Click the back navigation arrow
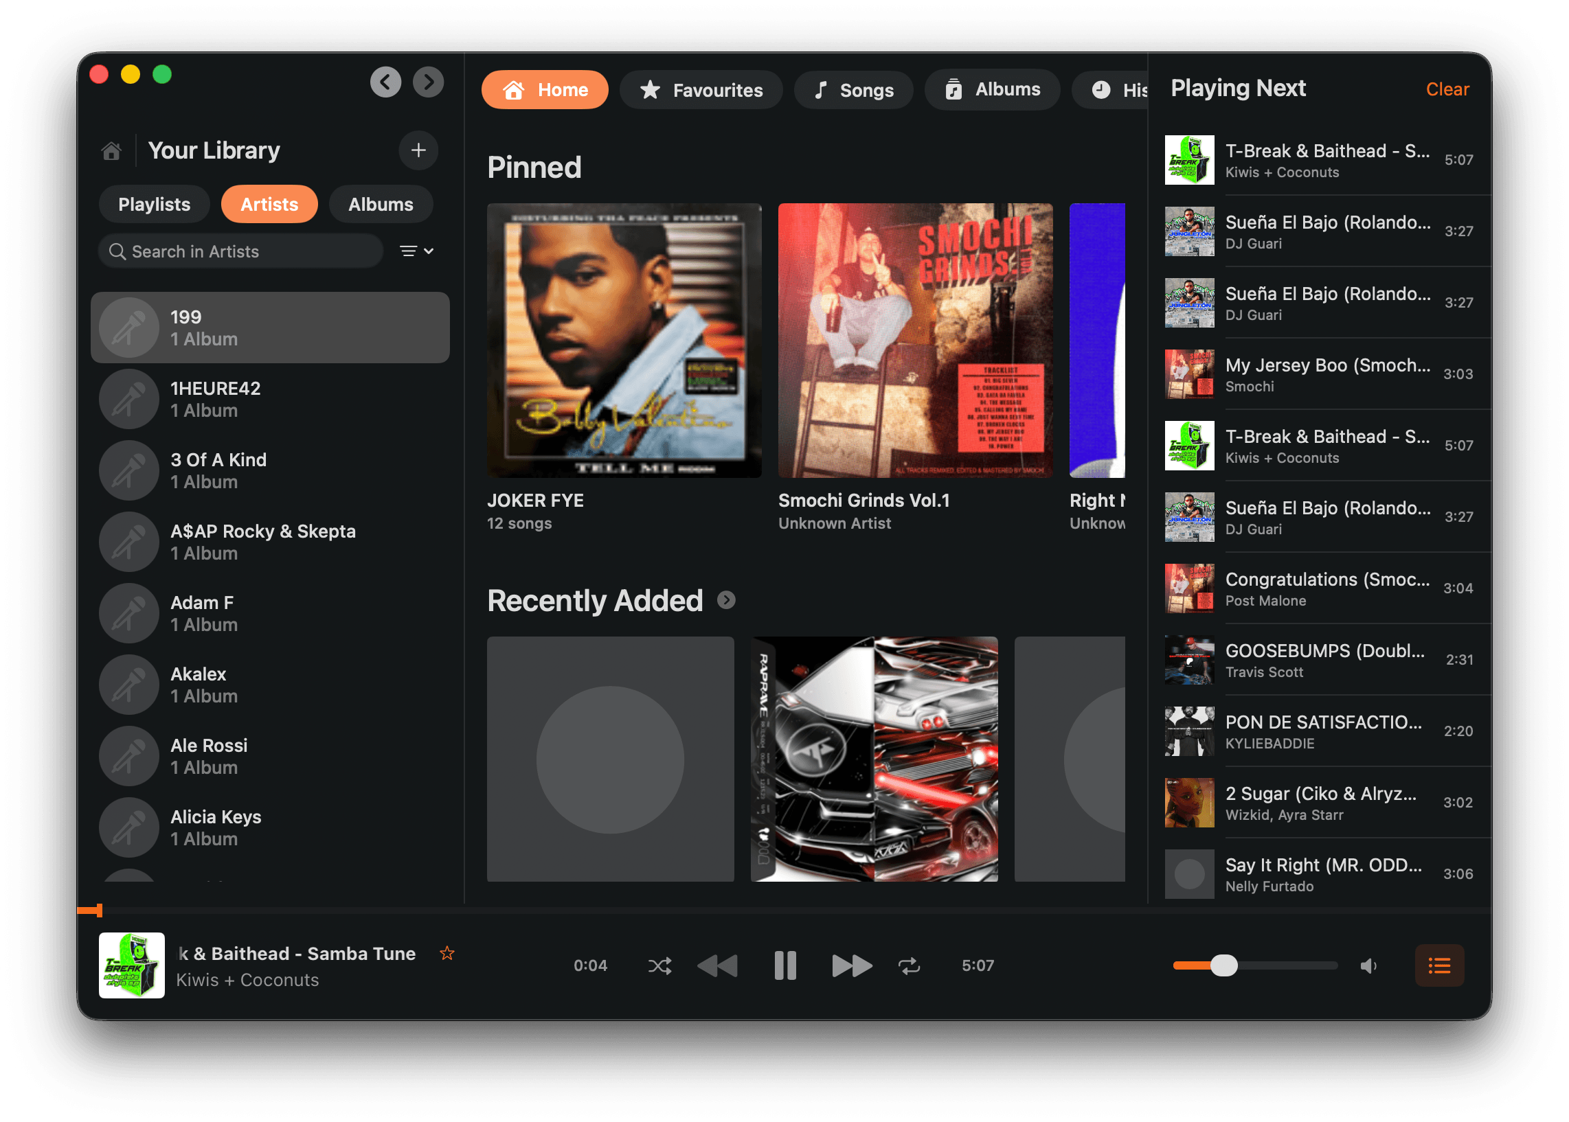 click(x=385, y=82)
